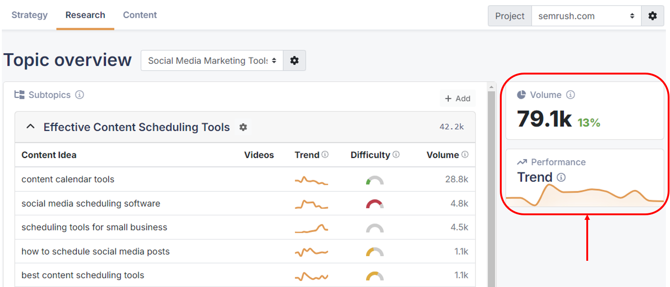Switch to the Content tab

click(x=140, y=15)
